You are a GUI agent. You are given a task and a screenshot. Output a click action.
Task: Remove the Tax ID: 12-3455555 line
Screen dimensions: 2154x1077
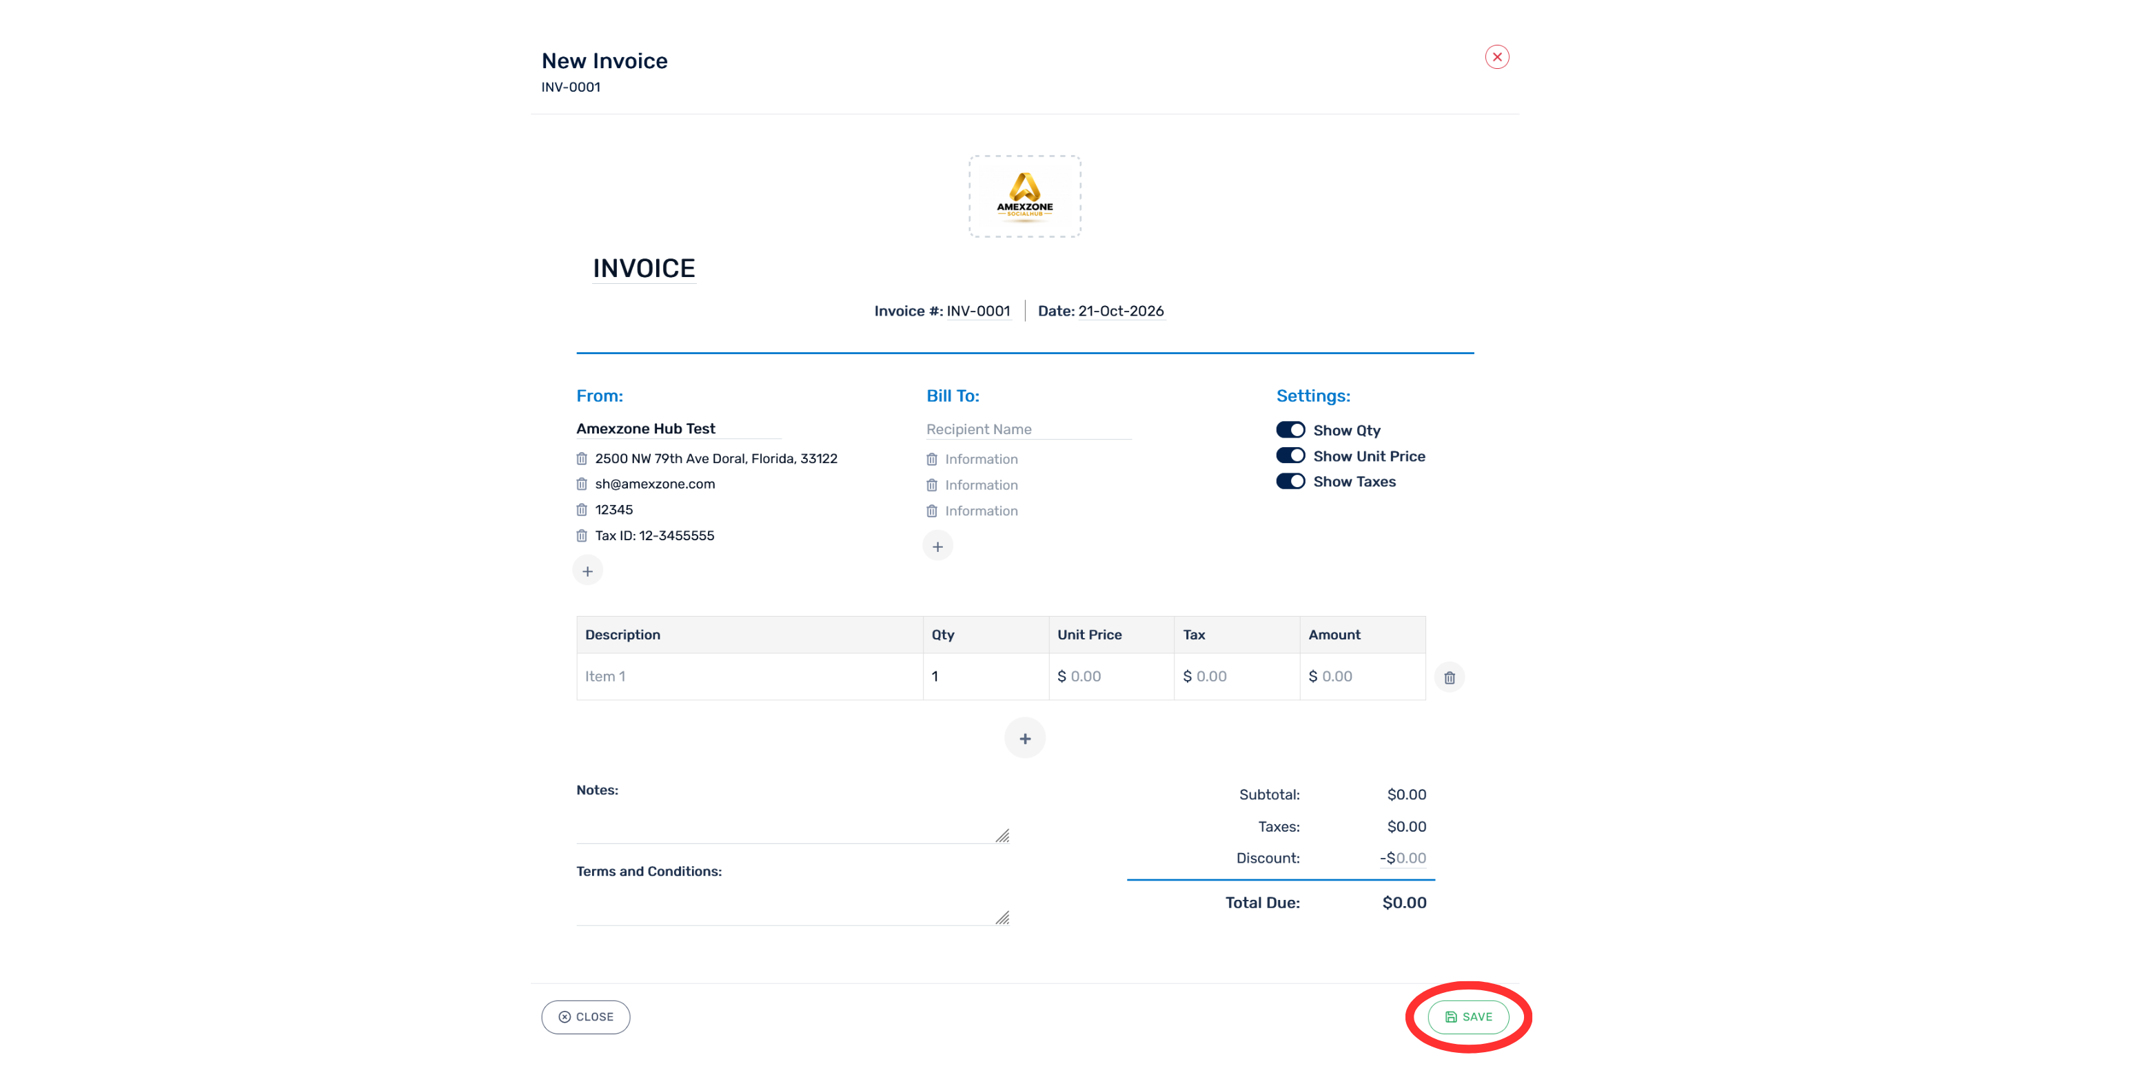[582, 536]
